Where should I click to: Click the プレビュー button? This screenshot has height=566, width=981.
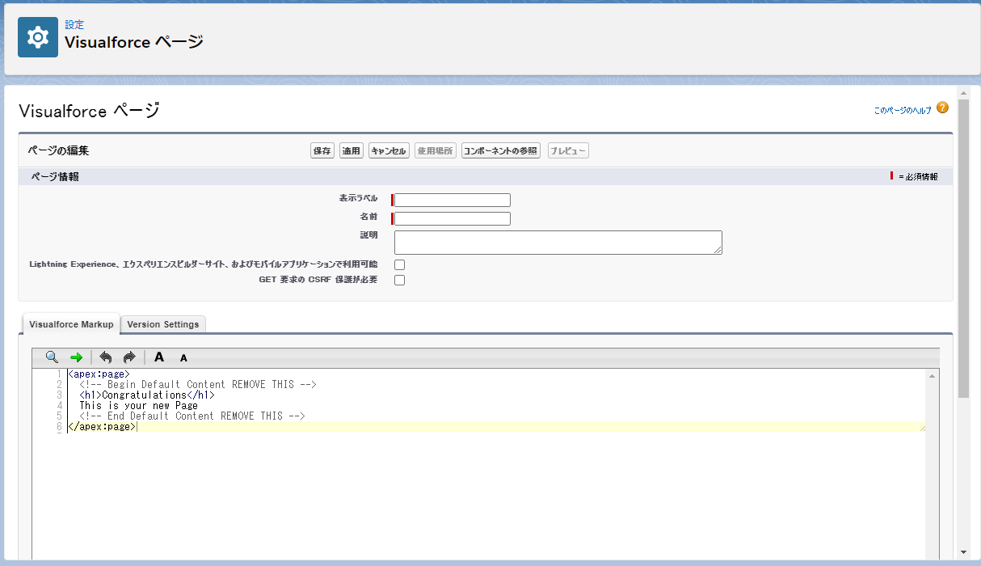[568, 151]
